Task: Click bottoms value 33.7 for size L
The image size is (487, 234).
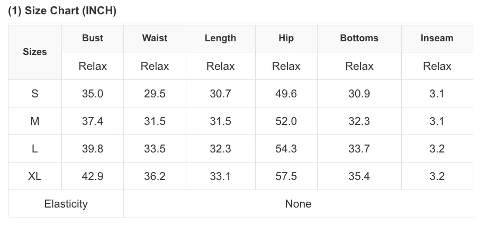Action: click(359, 149)
